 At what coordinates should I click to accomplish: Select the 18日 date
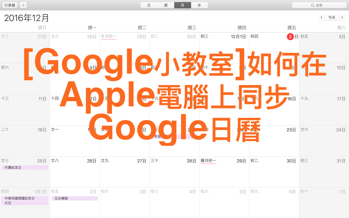tap(42, 130)
